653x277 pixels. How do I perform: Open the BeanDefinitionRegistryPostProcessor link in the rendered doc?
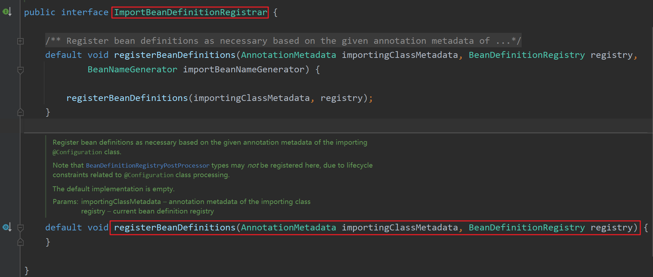coord(148,165)
